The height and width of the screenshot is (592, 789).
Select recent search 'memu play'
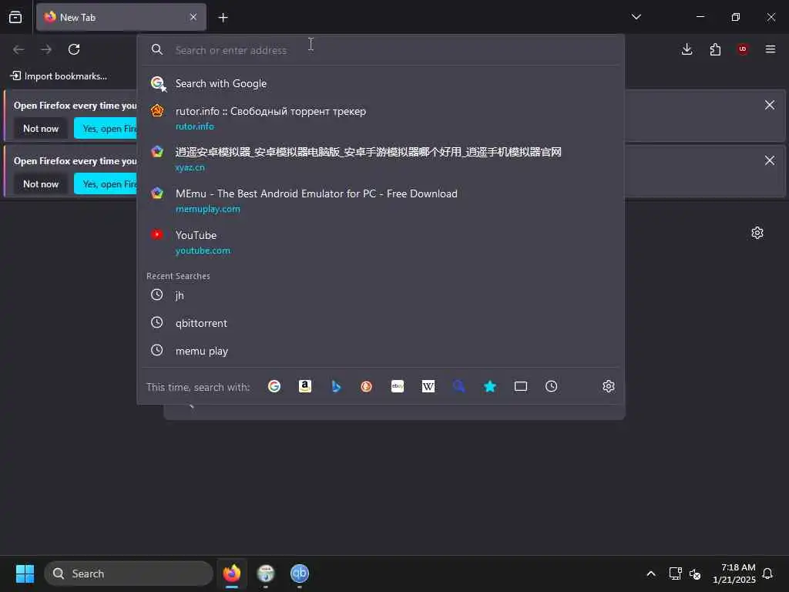(381, 351)
